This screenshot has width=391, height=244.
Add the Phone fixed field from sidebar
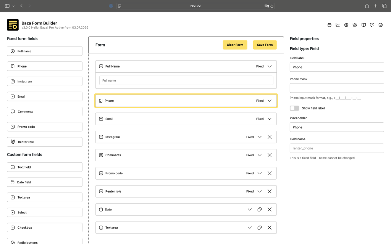(x=45, y=66)
